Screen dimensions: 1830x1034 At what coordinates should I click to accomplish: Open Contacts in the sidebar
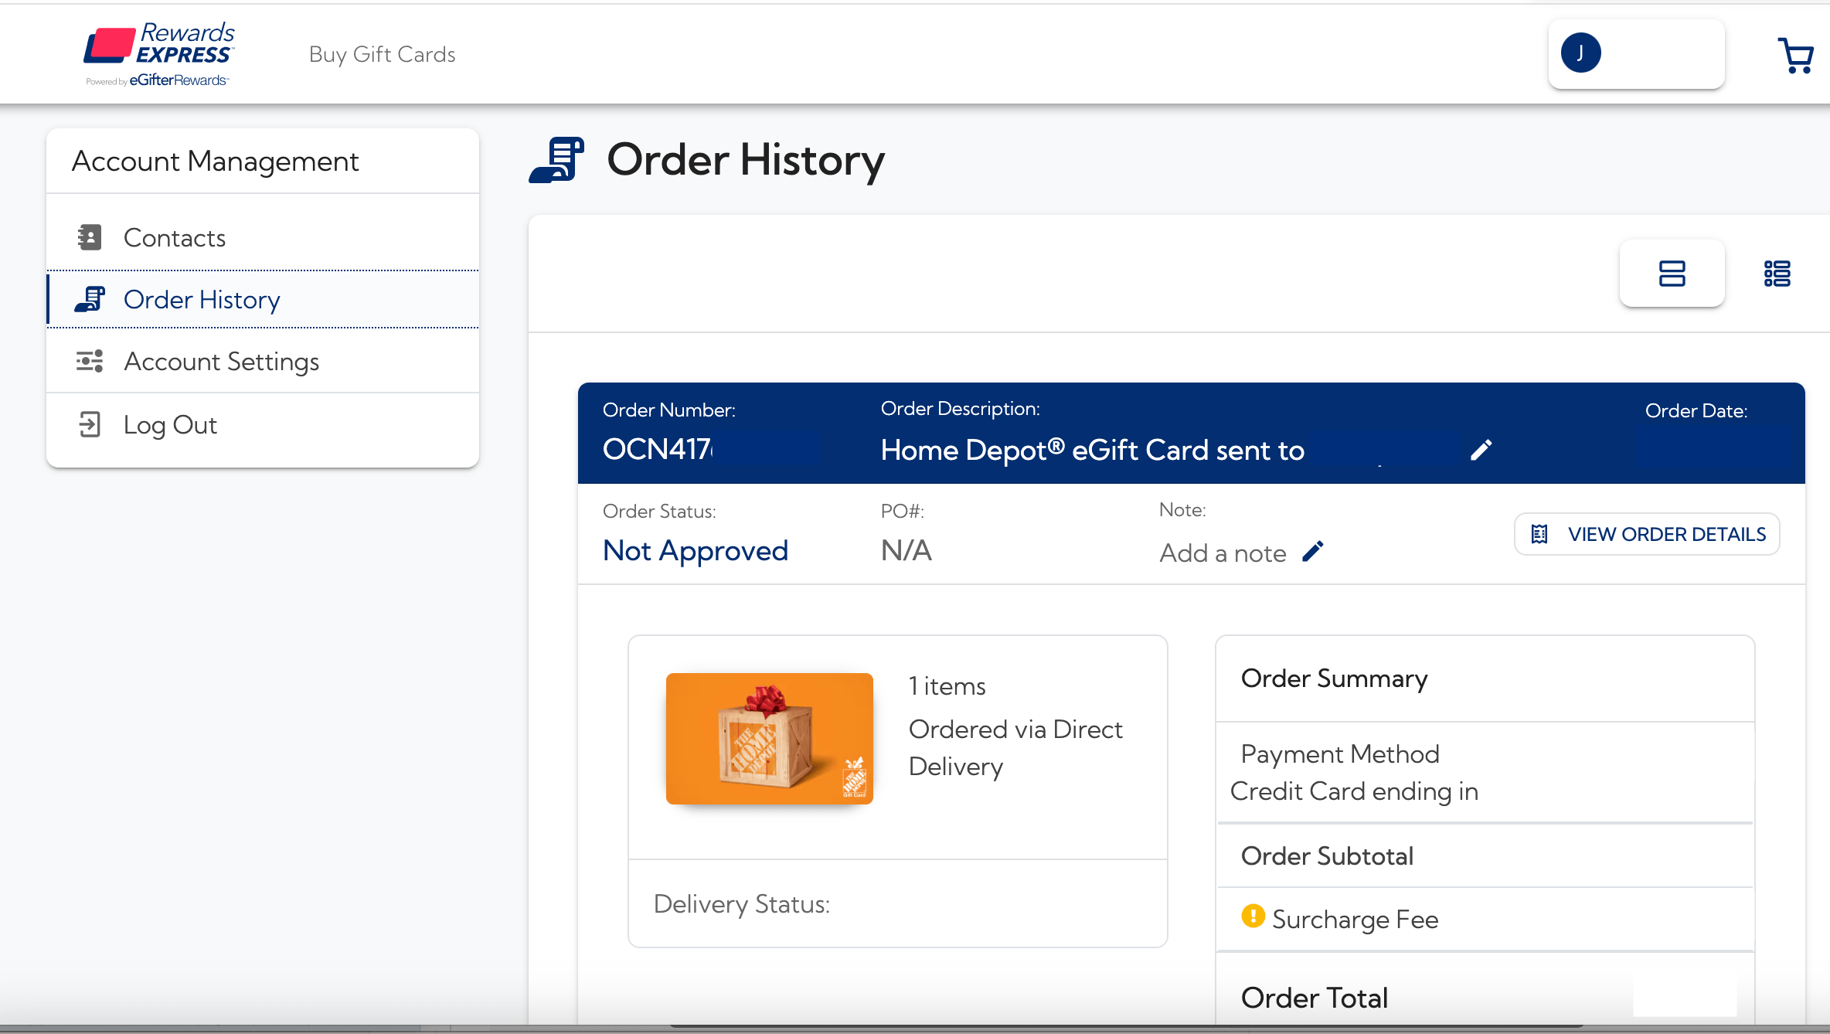[x=175, y=238]
